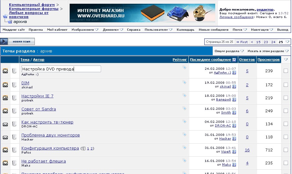292x174 pixels.
Task: Open moderation dropdown arrow in table header
Action: click(286, 60)
